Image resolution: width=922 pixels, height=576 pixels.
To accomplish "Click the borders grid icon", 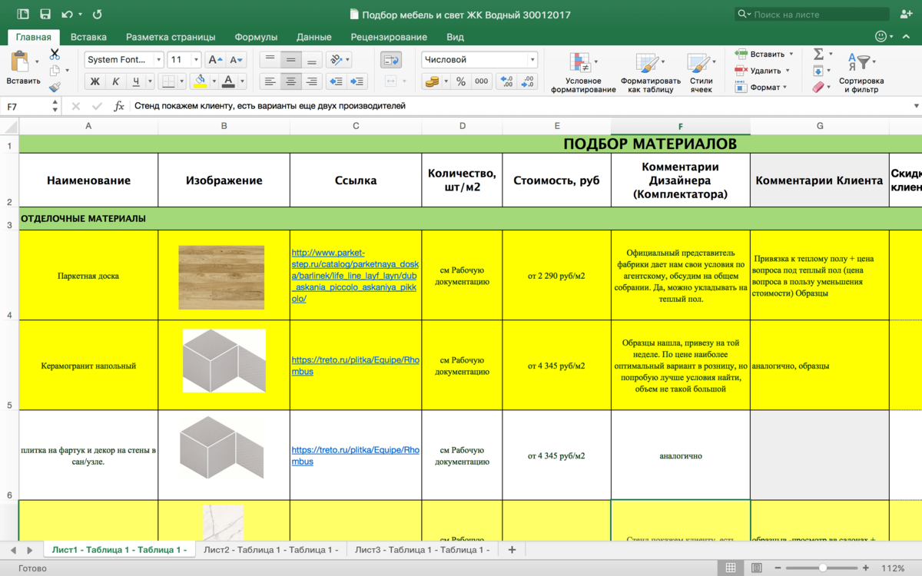I will [x=168, y=81].
